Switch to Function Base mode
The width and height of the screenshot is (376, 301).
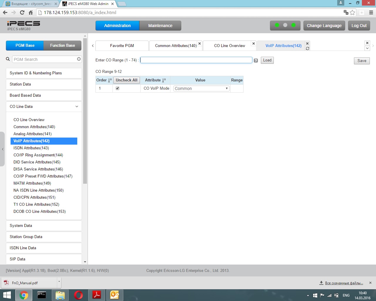(x=62, y=46)
